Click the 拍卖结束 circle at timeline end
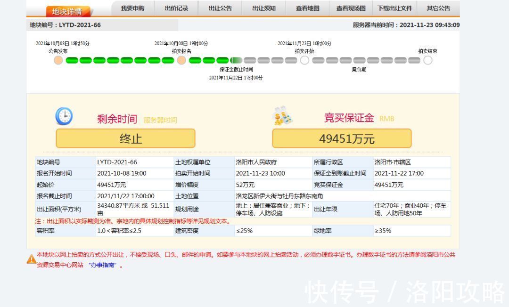The height and width of the screenshot is (307, 509). click(x=428, y=60)
